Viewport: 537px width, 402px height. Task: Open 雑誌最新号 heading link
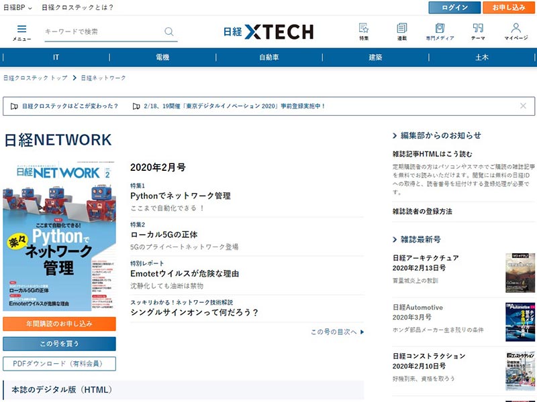[416, 239]
